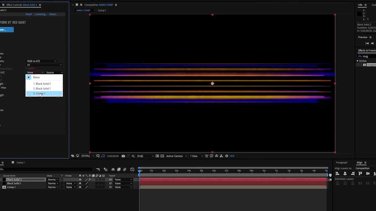Click the Effects & Presets search field
The height and width of the screenshot is (211, 376).
(x=367, y=56)
